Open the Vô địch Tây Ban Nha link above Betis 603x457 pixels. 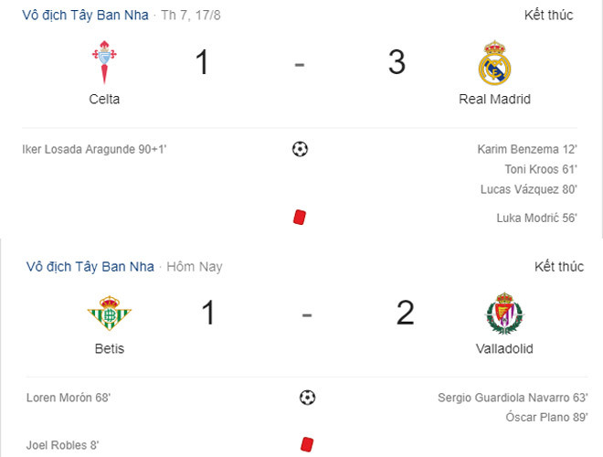pyautogui.click(x=90, y=267)
